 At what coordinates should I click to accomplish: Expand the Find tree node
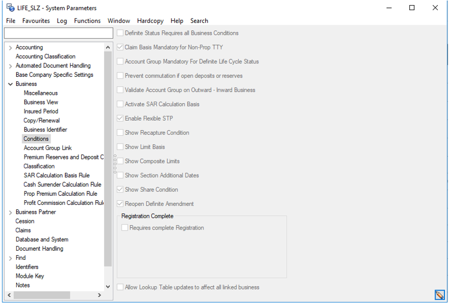10,258
